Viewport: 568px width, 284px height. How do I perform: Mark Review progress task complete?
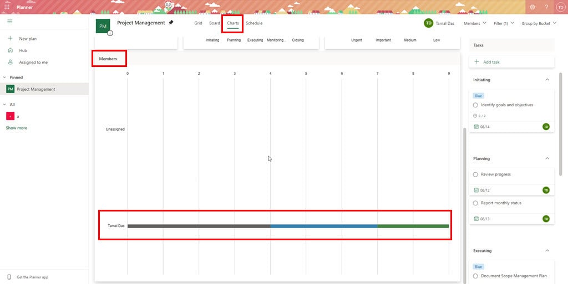tap(475, 174)
